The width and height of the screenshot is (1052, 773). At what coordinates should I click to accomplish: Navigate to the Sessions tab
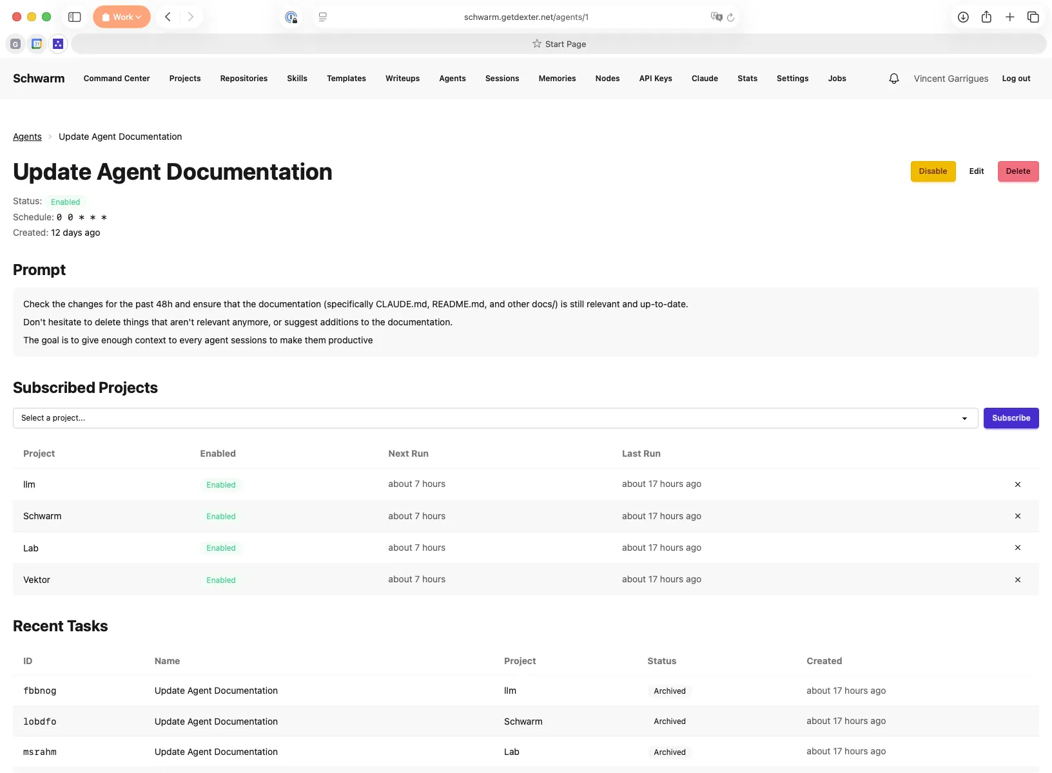[502, 78]
